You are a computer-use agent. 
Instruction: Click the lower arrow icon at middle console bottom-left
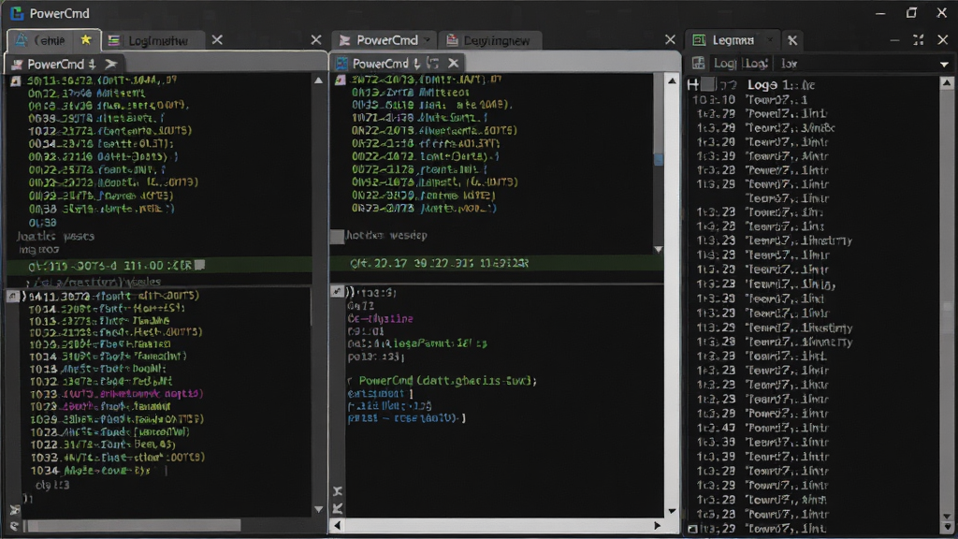tap(337, 508)
